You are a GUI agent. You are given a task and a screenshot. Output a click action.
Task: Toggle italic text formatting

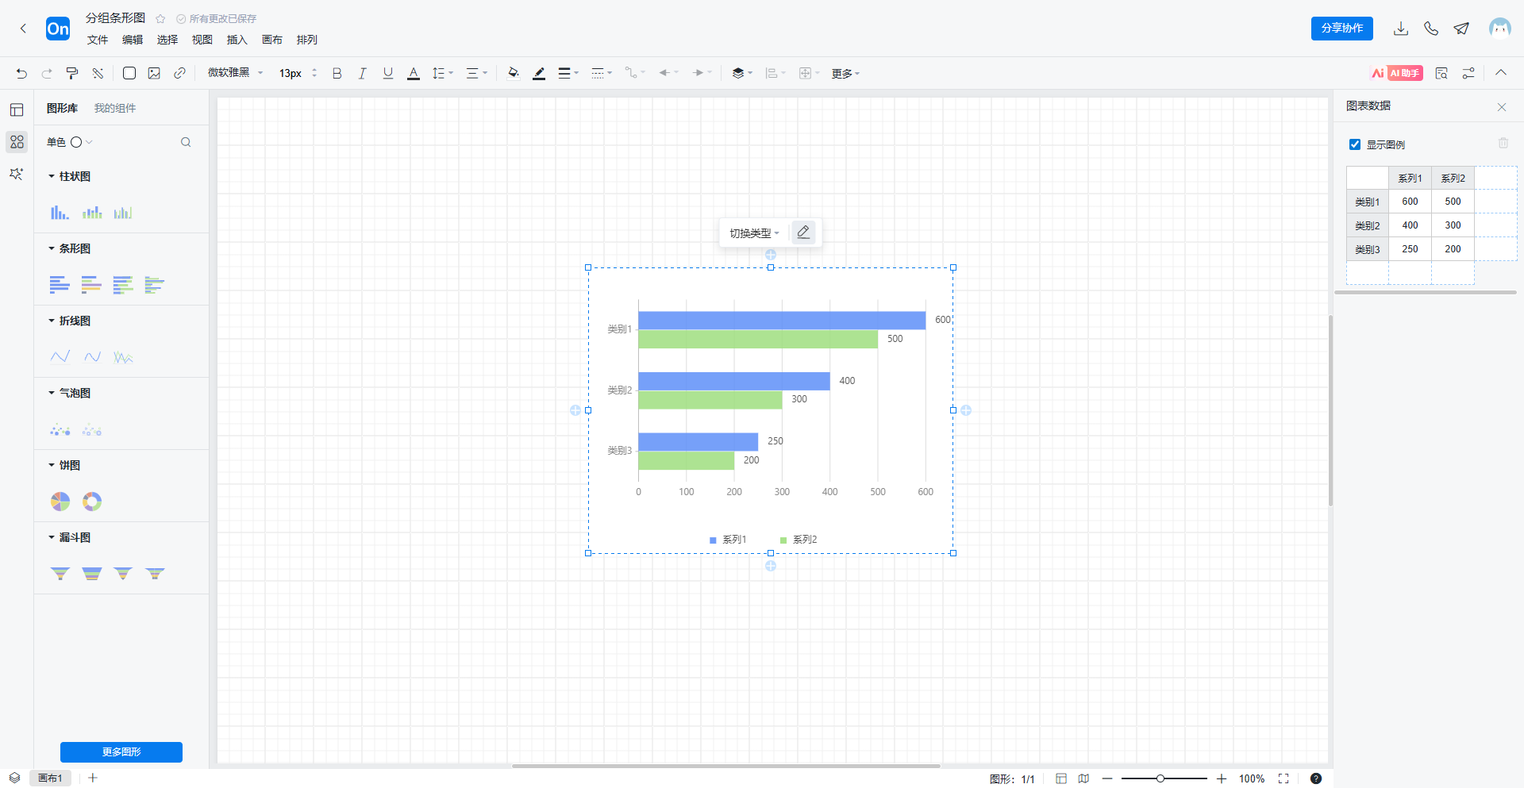362,73
